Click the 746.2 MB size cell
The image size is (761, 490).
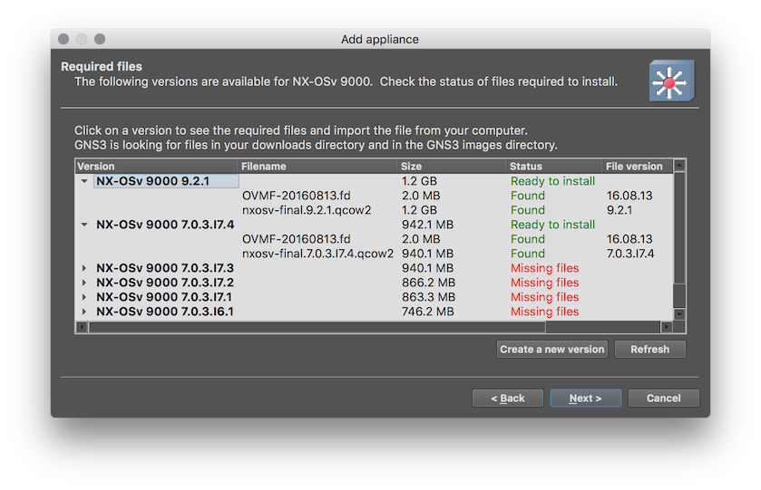pyautogui.click(x=427, y=312)
